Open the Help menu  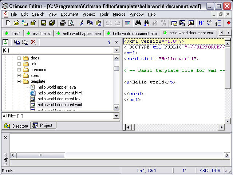click(x=152, y=14)
